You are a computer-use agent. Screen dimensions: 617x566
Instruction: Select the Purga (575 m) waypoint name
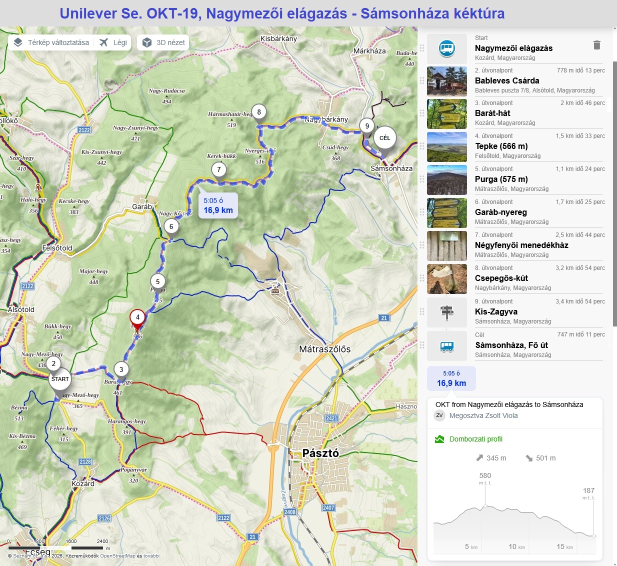click(x=501, y=179)
